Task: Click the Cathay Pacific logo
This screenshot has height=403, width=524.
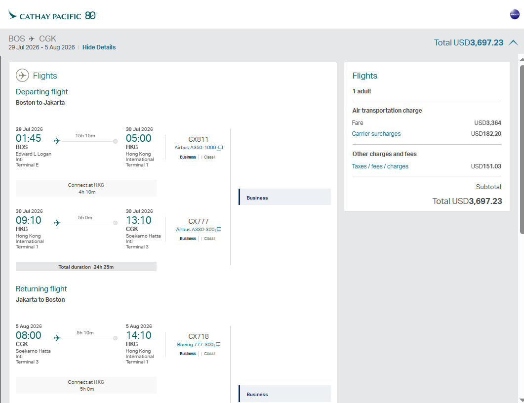Action: pyautogui.click(x=52, y=15)
